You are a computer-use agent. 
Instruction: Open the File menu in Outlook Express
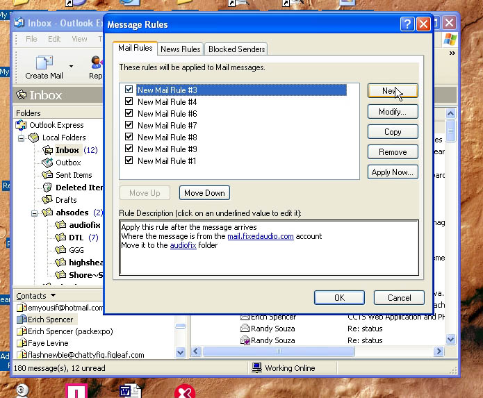pyautogui.click(x=31, y=39)
